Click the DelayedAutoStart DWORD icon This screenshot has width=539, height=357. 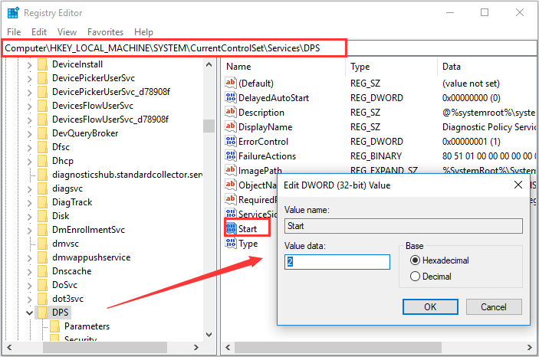231,97
